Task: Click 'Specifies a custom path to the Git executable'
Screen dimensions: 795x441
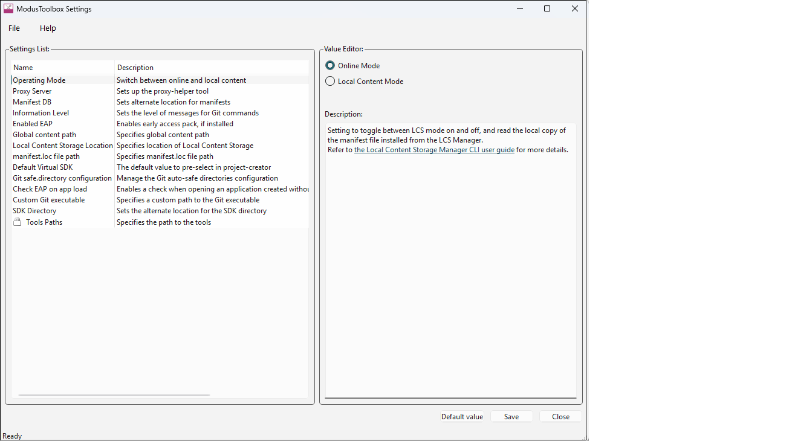Action: click(188, 200)
